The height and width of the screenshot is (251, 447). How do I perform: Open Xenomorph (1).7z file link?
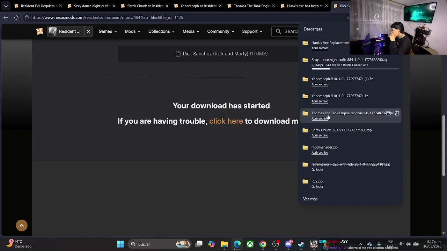click(320, 84)
